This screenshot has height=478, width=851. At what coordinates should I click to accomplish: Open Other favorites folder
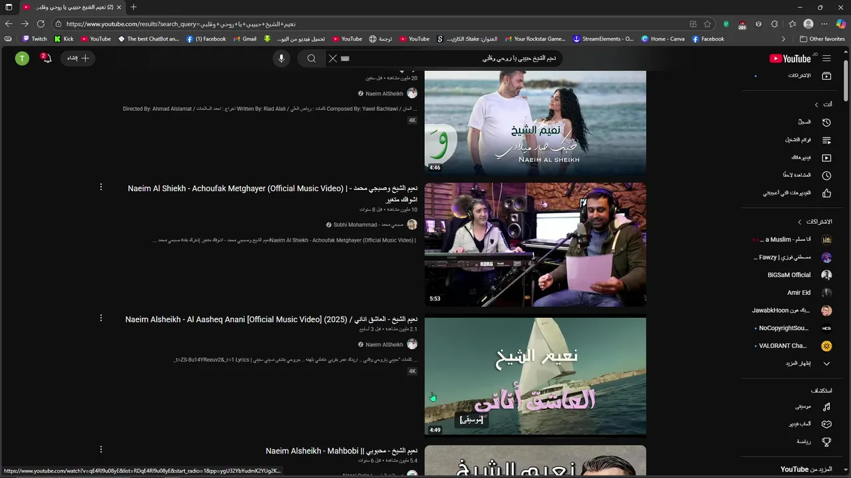click(x=822, y=39)
